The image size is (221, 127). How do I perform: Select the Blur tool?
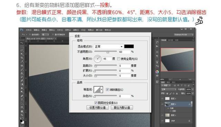tap(22, 88)
